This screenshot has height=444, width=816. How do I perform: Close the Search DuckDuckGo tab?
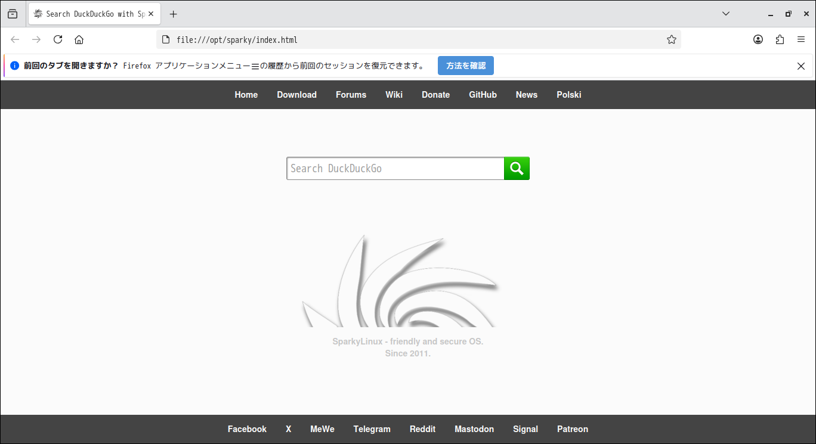click(x=151, y=14)
